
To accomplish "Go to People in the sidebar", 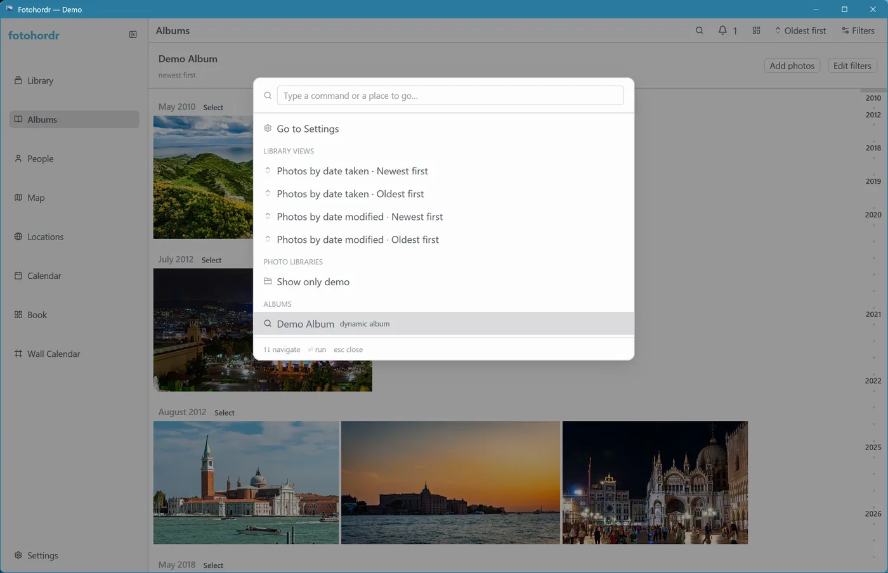I will pos(74,158).
